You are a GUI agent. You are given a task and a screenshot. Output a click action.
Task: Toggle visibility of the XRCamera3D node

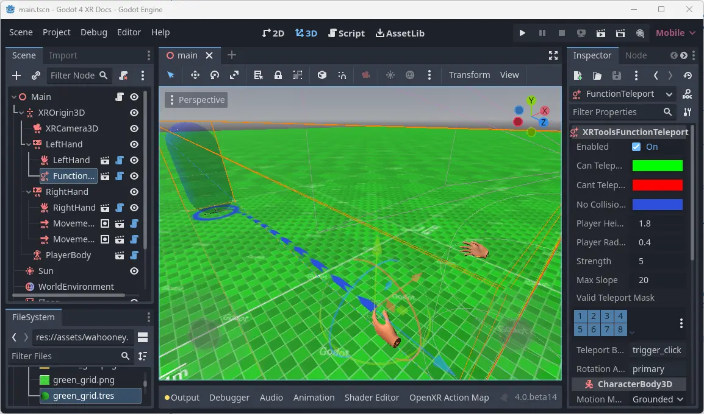134,128
